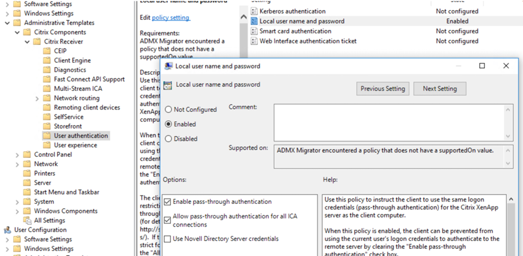Click the policy setting icon beside dialog heading
The height and width of the screenshot is (256, 523).
(169, 85)
